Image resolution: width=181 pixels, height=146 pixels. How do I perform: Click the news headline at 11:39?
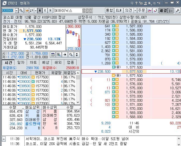coord(77,139)
